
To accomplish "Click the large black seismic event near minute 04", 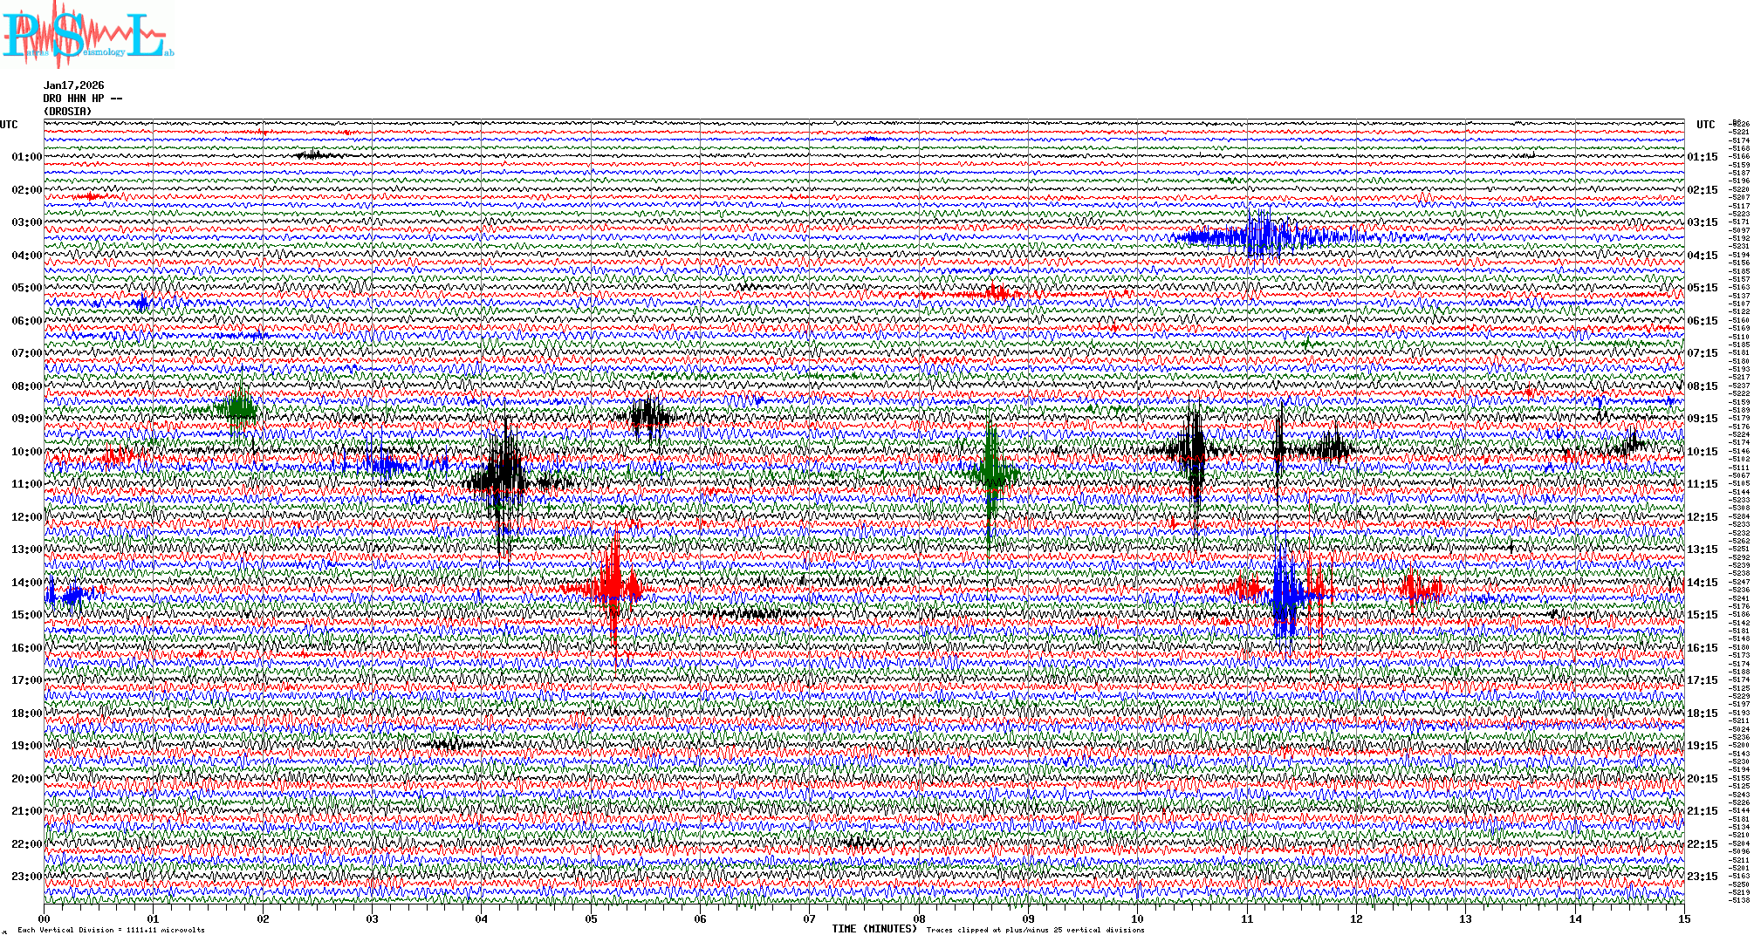I will [503, 478].
